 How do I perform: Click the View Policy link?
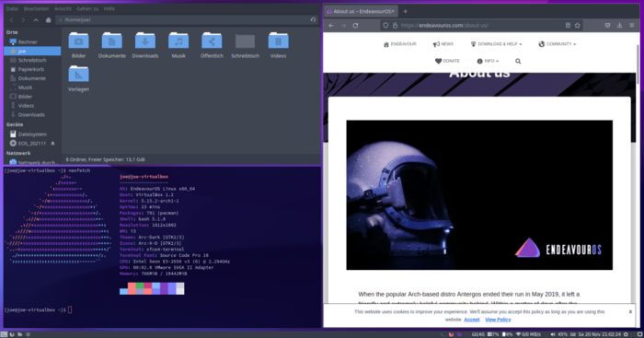(x=498, y=320)
